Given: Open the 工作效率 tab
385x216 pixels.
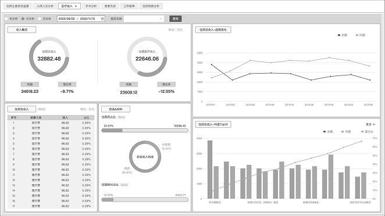Looking at the screenshot, I should pos(129,6).
